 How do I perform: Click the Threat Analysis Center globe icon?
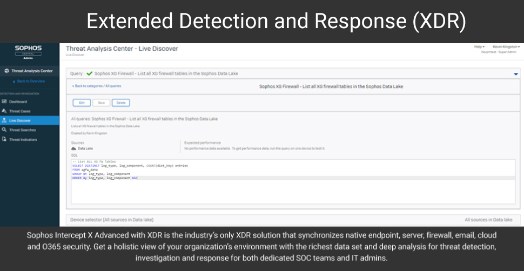pos(7,71)
